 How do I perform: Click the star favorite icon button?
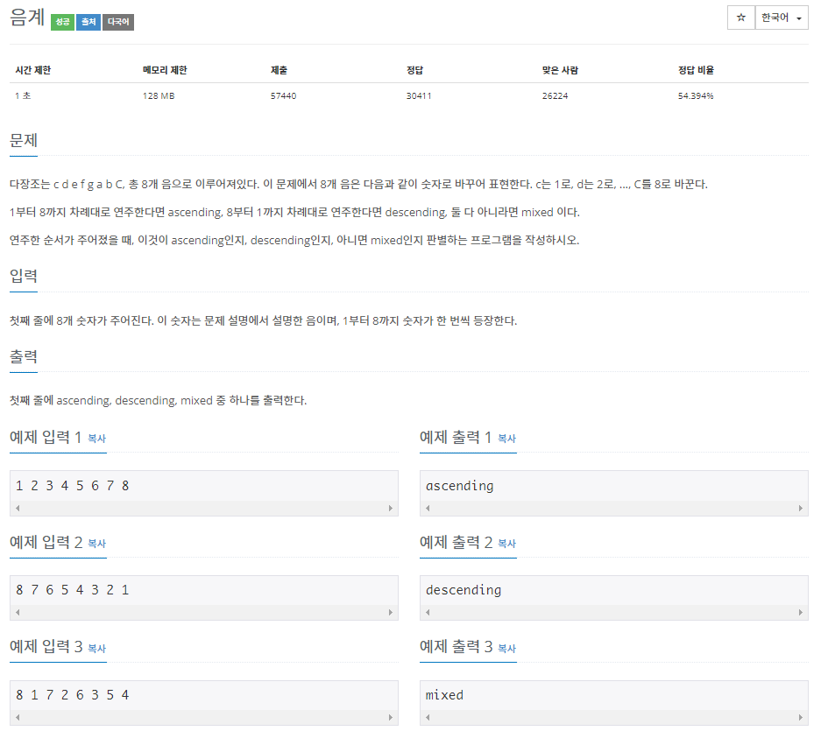[741, 18]
